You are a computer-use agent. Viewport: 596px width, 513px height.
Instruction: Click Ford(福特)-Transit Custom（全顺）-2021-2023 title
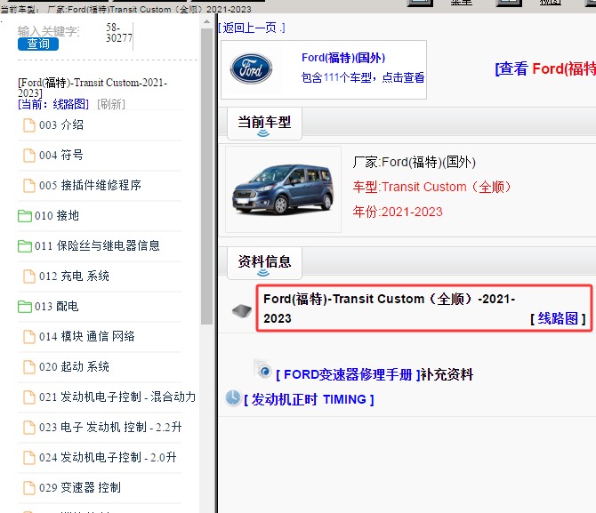pyautogui.click(x=390, y=309)
